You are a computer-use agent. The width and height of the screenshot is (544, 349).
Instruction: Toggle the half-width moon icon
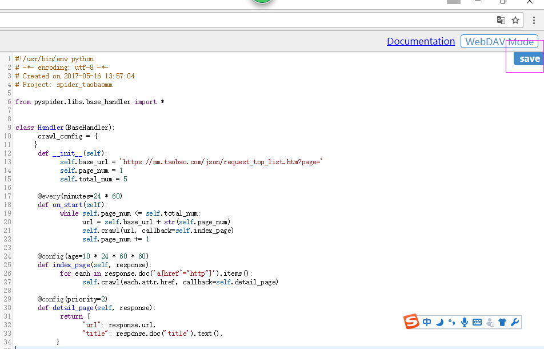pyautogui.click(x=439, y=322)
